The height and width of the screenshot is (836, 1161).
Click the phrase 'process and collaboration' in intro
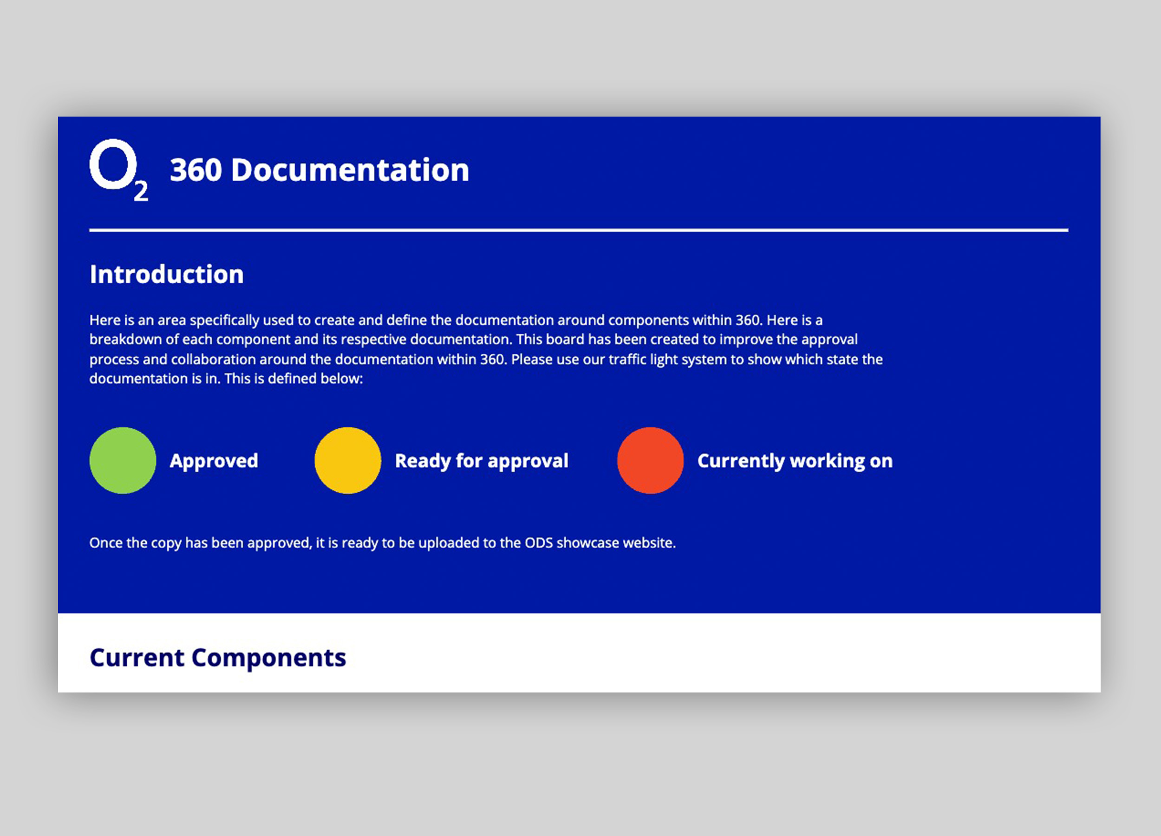[172, 359]
